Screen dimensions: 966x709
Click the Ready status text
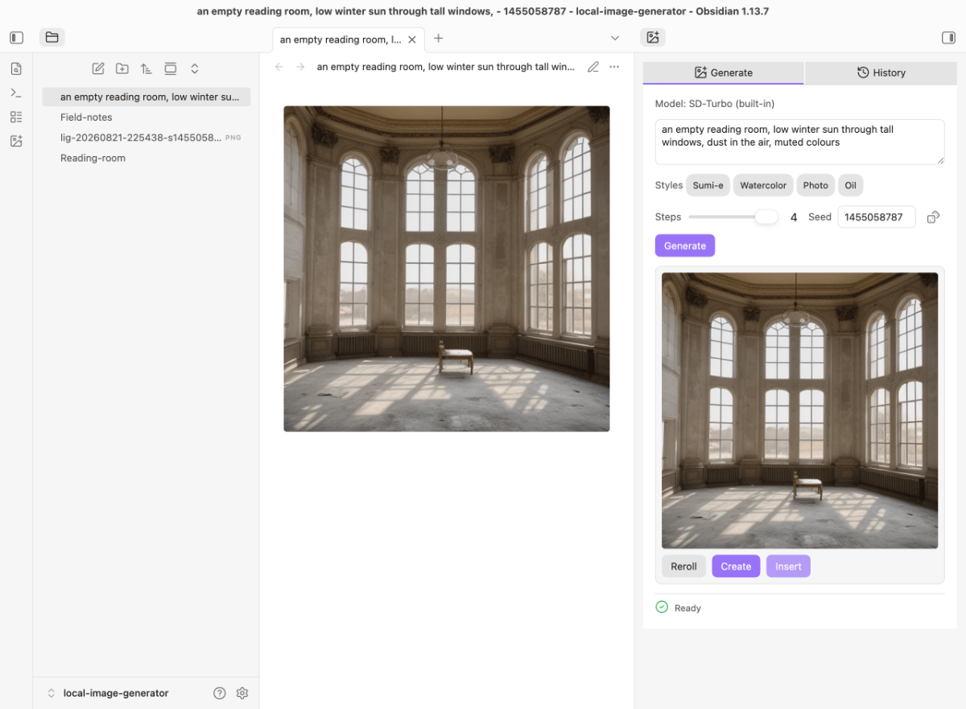(687, 608)
